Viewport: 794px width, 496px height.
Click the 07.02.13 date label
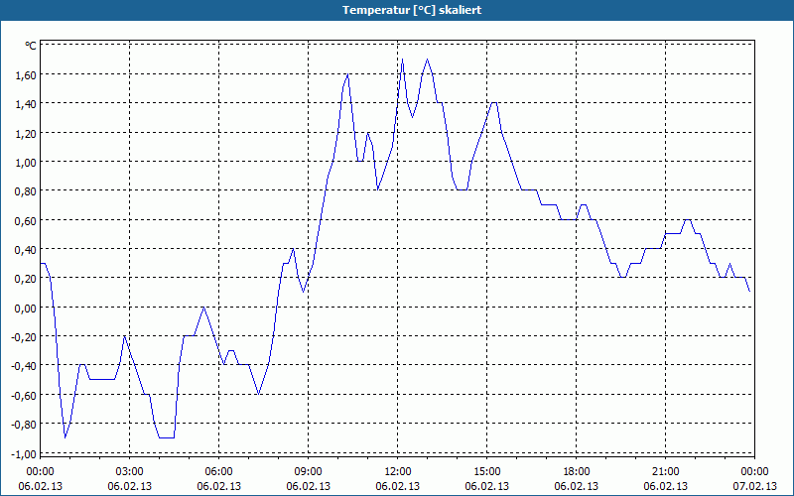pyautogui.click(x=754, y=486)
